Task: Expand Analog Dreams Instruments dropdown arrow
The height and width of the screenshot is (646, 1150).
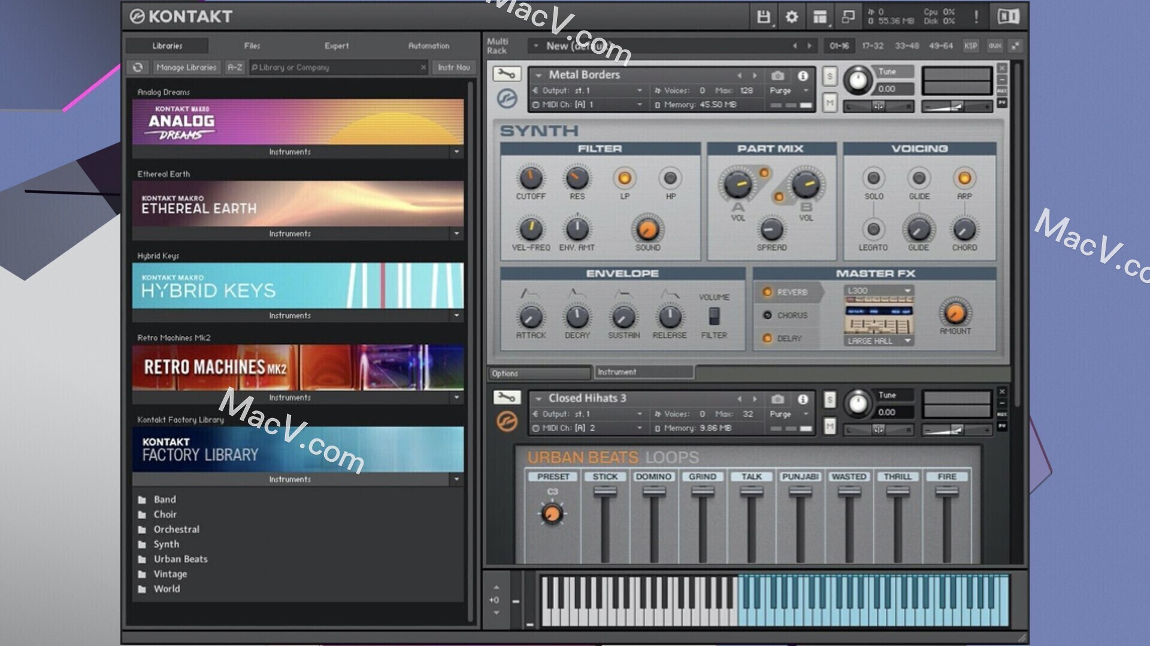Action: pos(456,152)
